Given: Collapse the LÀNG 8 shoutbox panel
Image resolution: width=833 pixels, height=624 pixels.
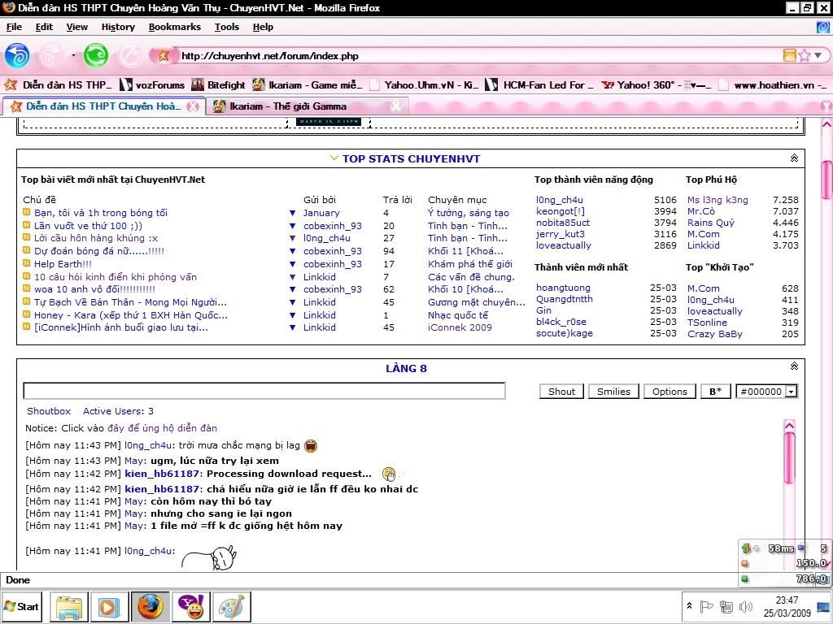Looking at the screenshot, I should tap(794, 367).
